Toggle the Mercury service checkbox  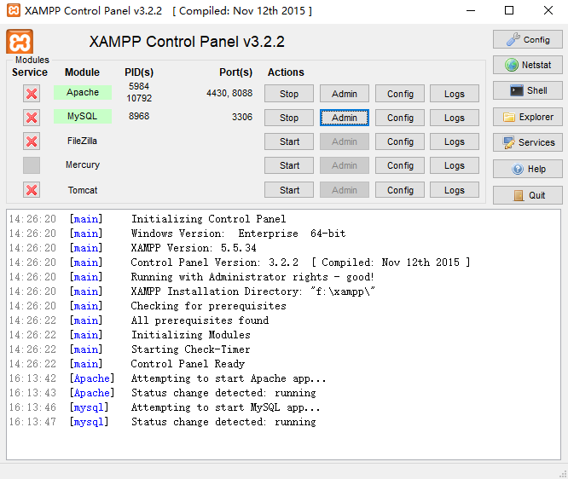pos(32,165)
